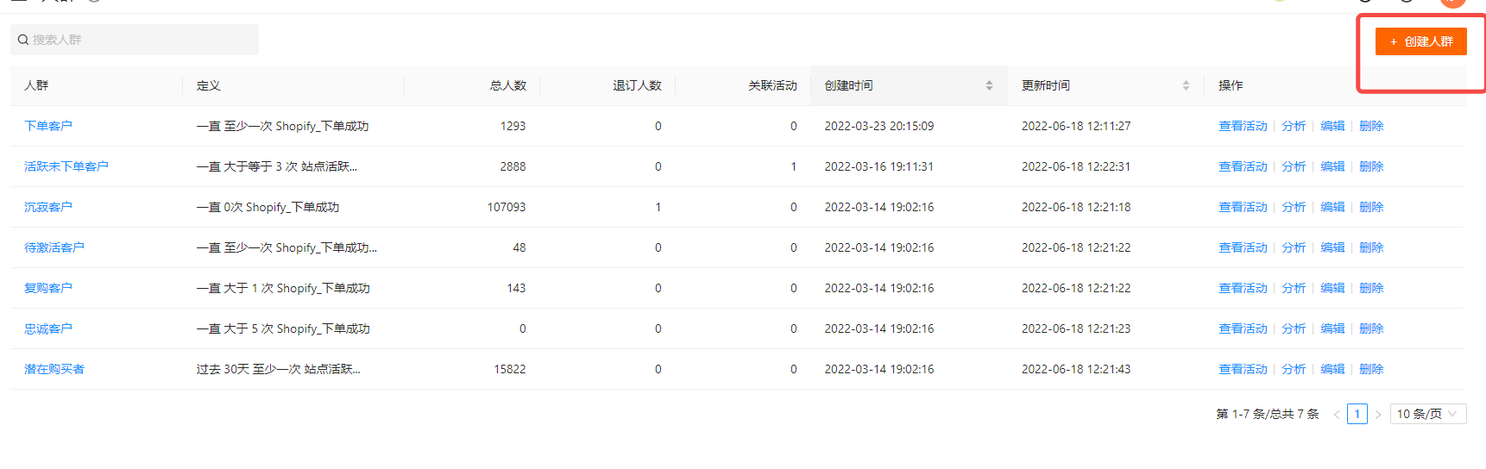Click 分析 in 下单客户 row
Viewport: 1486px width, 469px height.
(x=1294, y=126)
